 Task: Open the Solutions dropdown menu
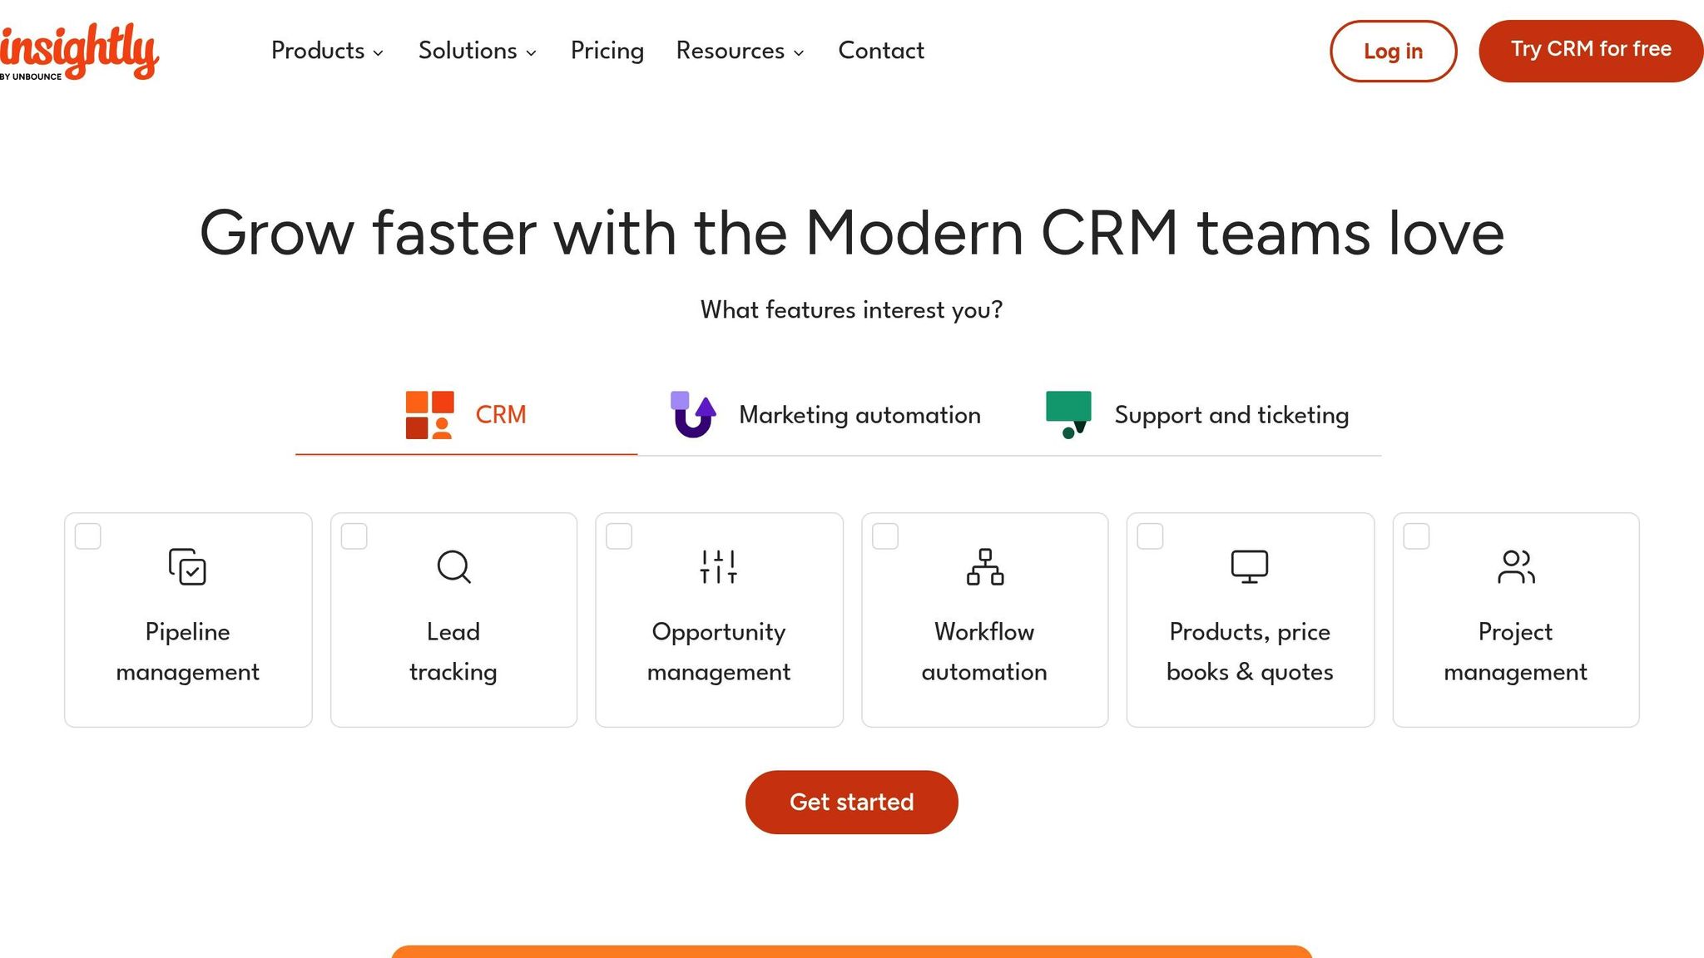477,51
